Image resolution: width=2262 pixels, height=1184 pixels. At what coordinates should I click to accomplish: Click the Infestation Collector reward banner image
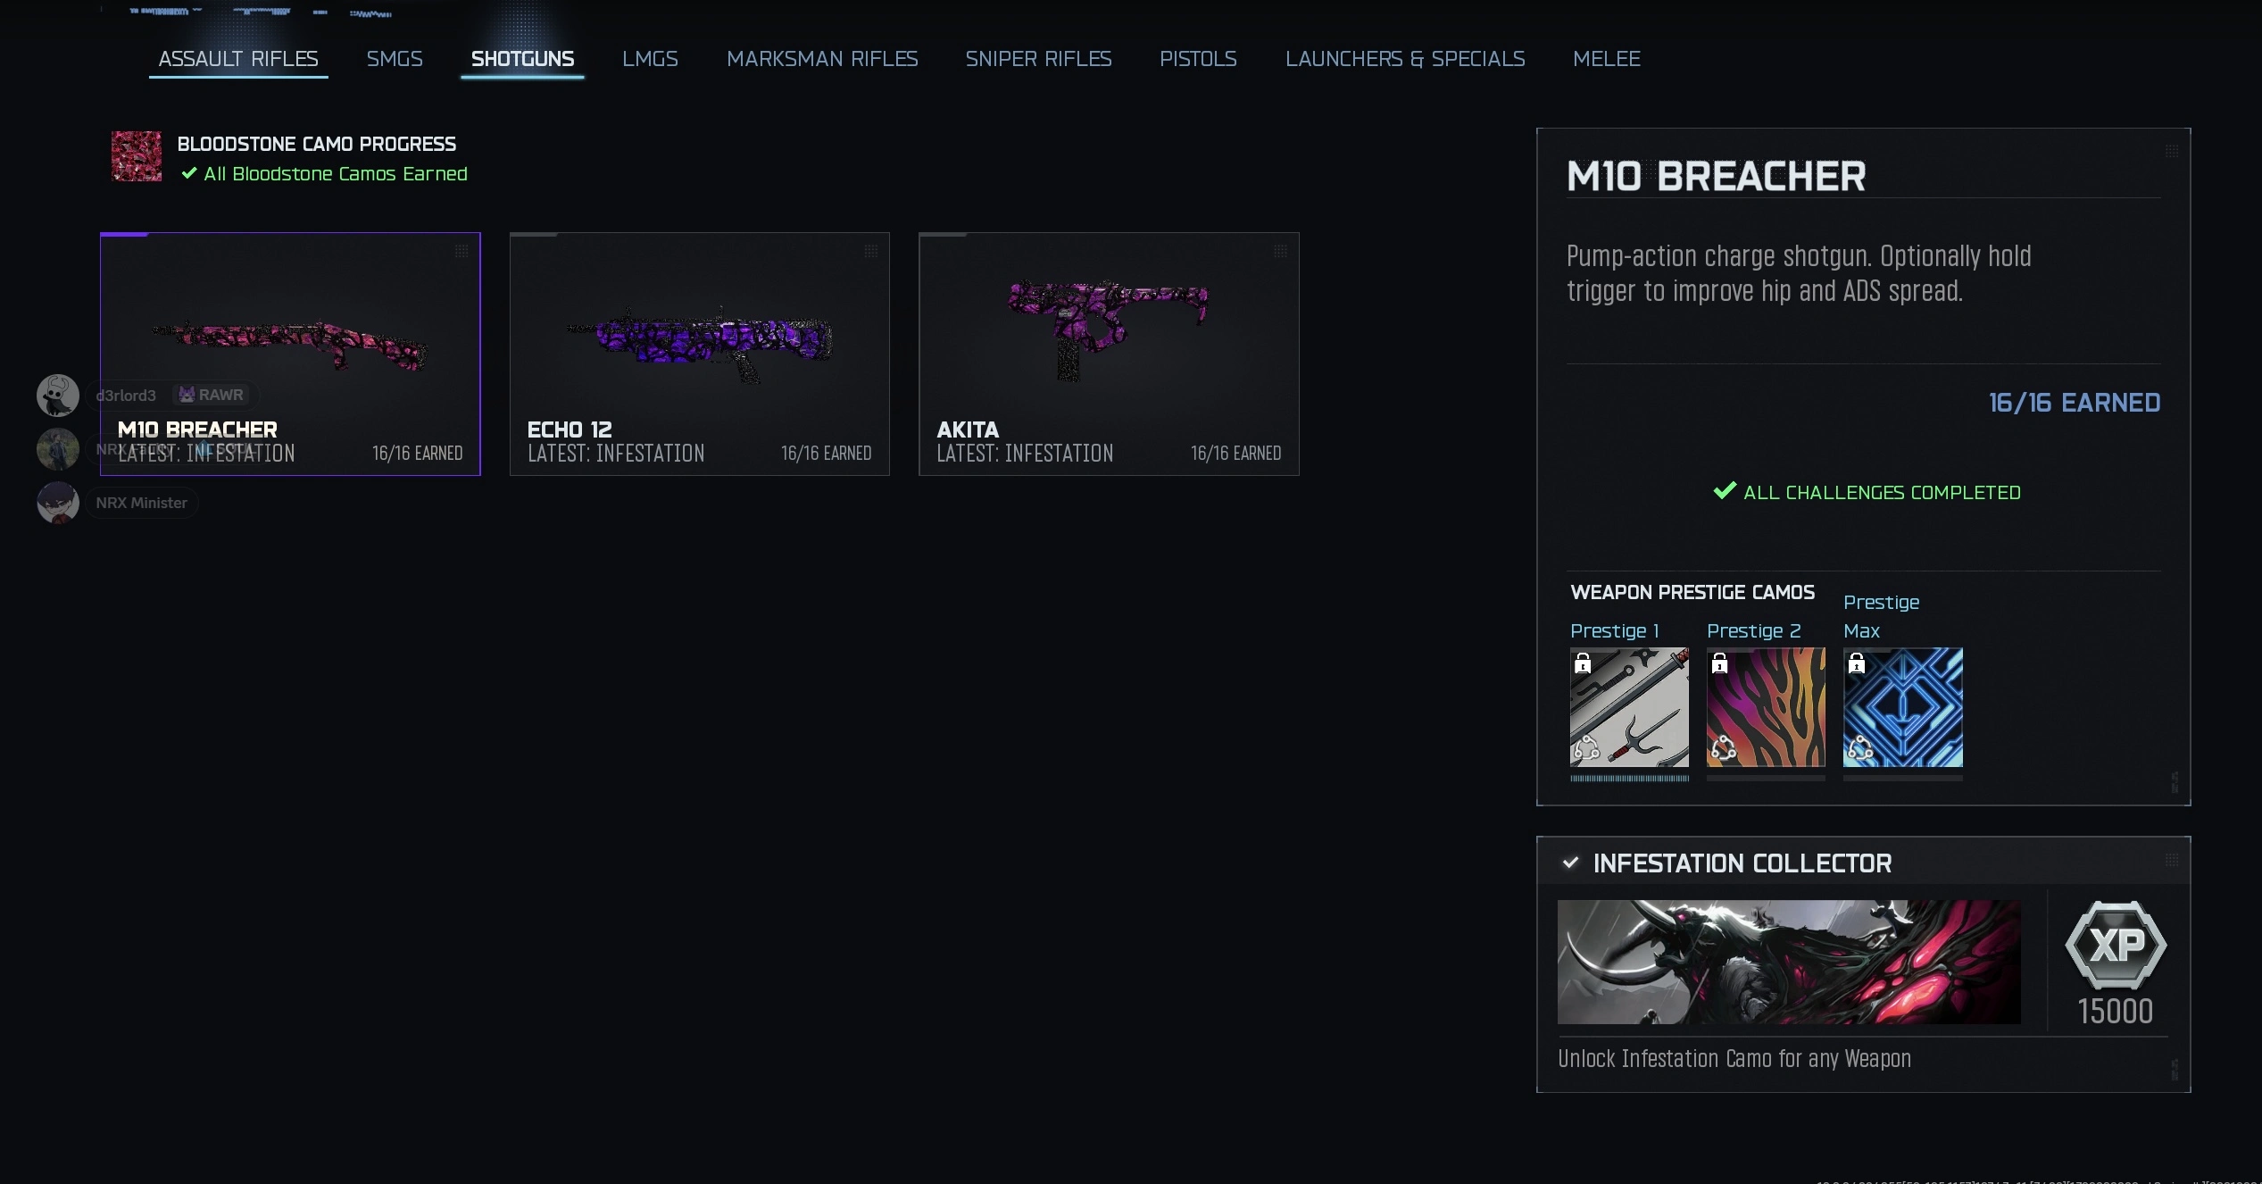point(1789,962)
